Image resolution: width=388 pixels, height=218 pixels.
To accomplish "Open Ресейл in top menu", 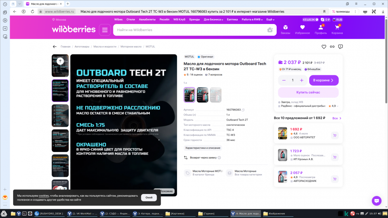I will click(x=164, y=19).
